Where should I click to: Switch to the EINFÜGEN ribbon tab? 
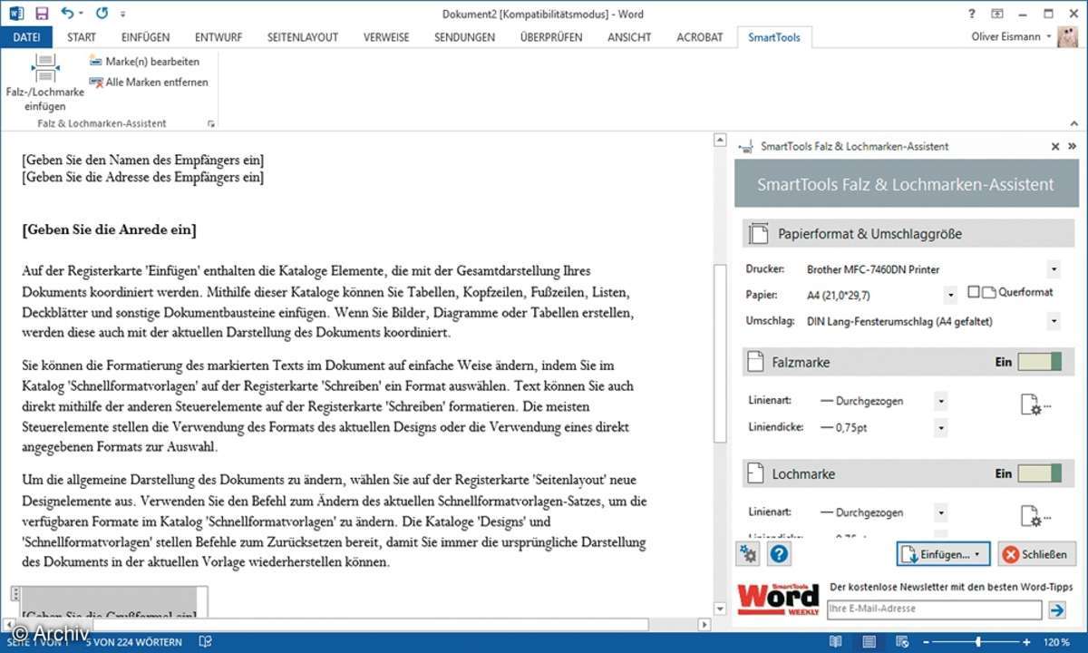pos(145,37)
